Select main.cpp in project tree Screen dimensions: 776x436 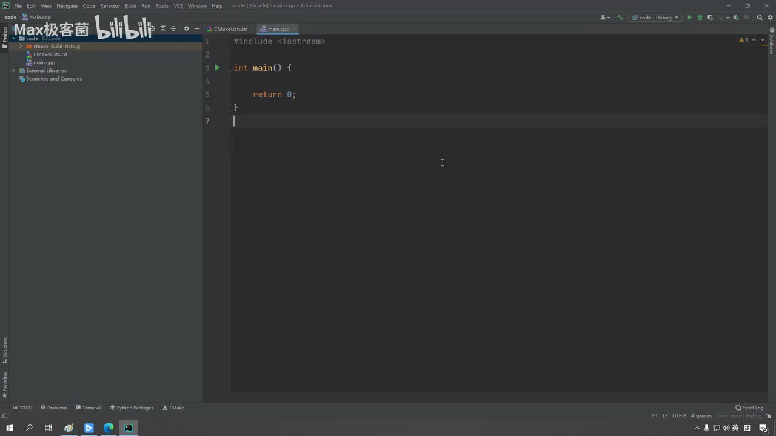44,62
